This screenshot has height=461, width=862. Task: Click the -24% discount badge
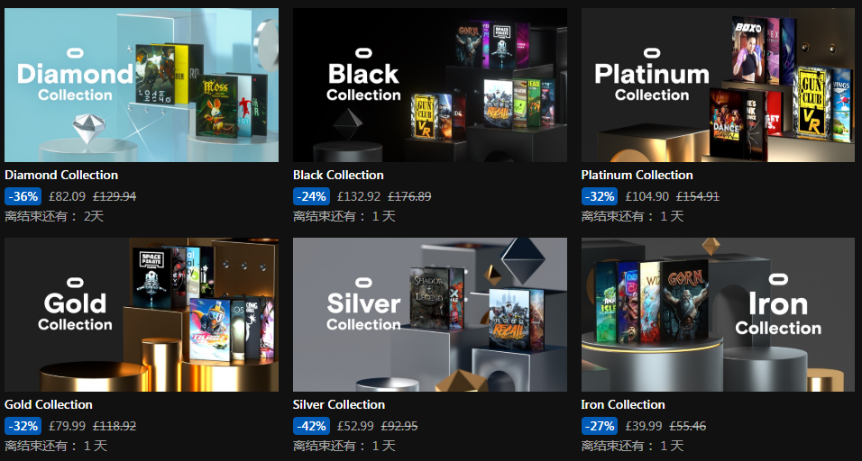(x=311, y=196)
